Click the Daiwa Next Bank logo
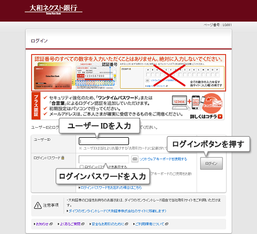This screenshot has width=257, height=234. click(x=53, y=9)
